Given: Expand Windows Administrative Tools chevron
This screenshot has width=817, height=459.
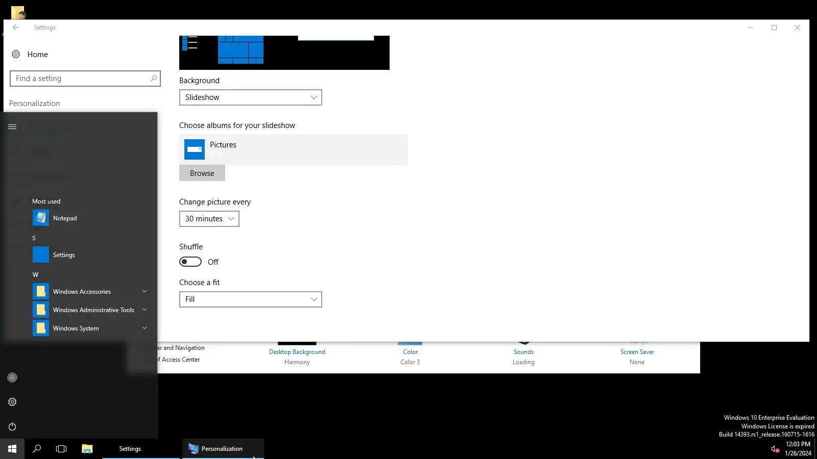Looking at the screenshot, I should pyautogui.click(x=145, y=310).
